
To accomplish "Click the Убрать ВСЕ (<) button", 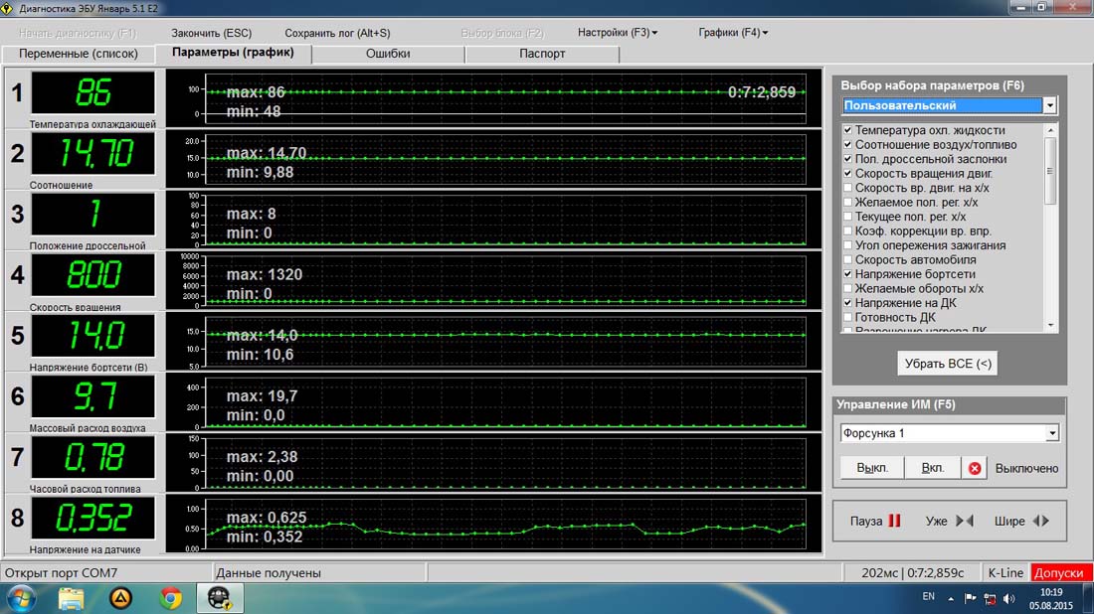I will click(948, 364).
